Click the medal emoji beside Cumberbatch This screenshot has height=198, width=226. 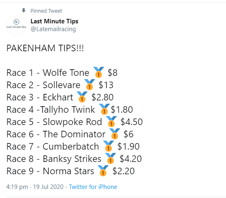point(109,146)
